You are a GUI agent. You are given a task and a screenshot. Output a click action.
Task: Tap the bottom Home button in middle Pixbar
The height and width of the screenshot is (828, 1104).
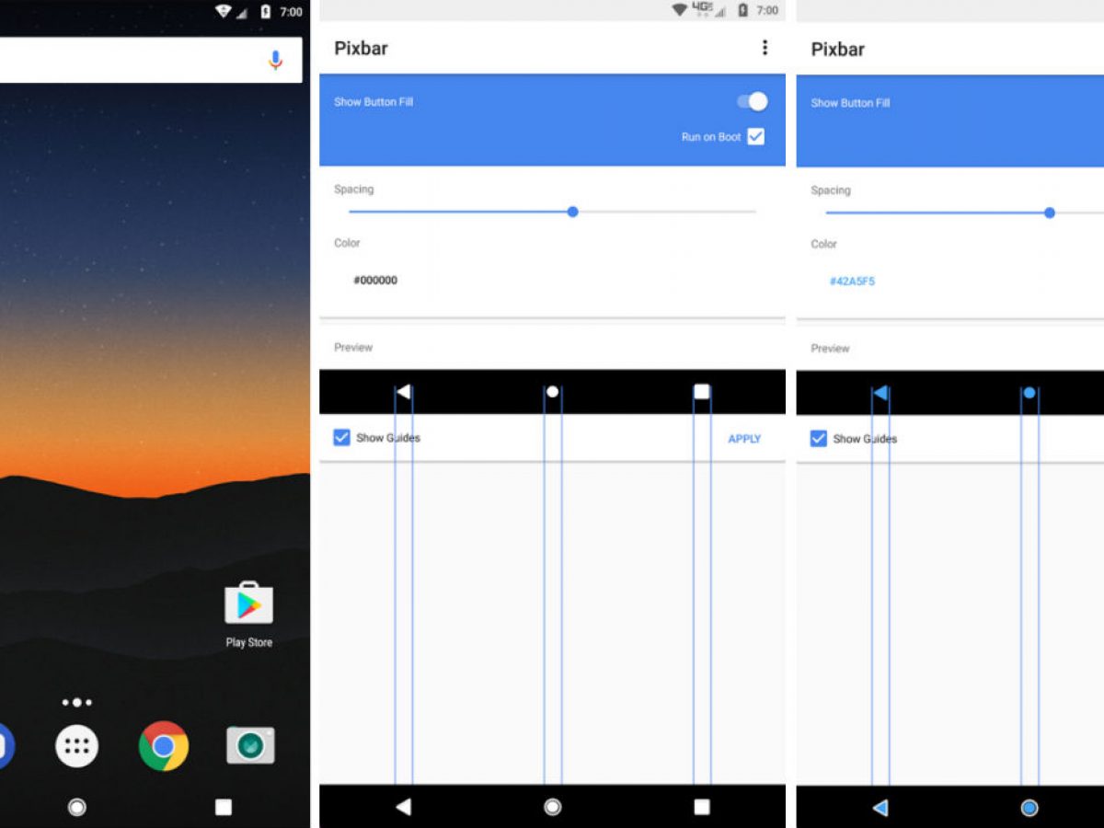[x=552, y=807]
